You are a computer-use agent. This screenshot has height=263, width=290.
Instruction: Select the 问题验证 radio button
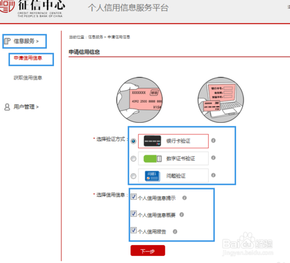tap(133, 176)
